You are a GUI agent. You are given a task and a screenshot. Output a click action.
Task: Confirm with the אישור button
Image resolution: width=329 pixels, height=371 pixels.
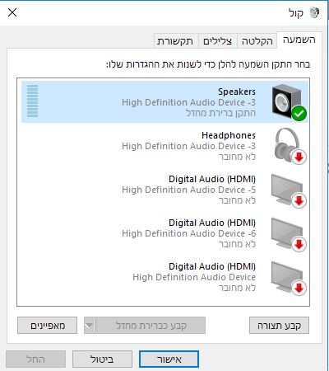point(169,359)
